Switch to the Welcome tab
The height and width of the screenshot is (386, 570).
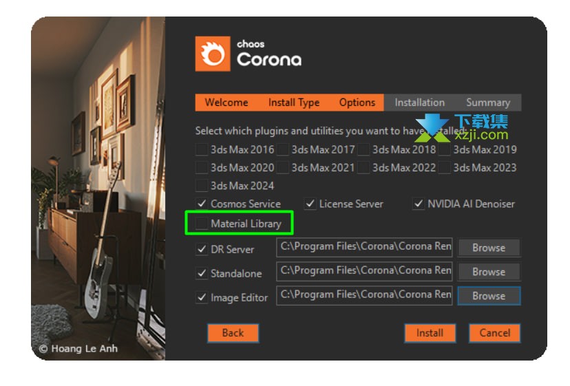pos(226,103)
